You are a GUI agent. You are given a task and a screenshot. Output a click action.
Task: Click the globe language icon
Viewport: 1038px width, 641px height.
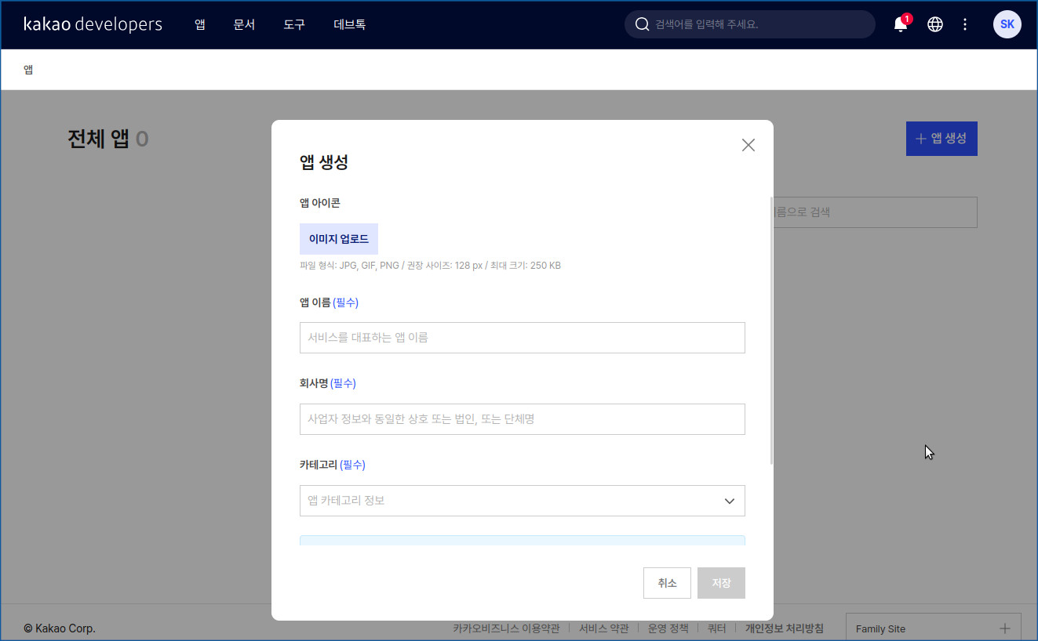[935, 24]
